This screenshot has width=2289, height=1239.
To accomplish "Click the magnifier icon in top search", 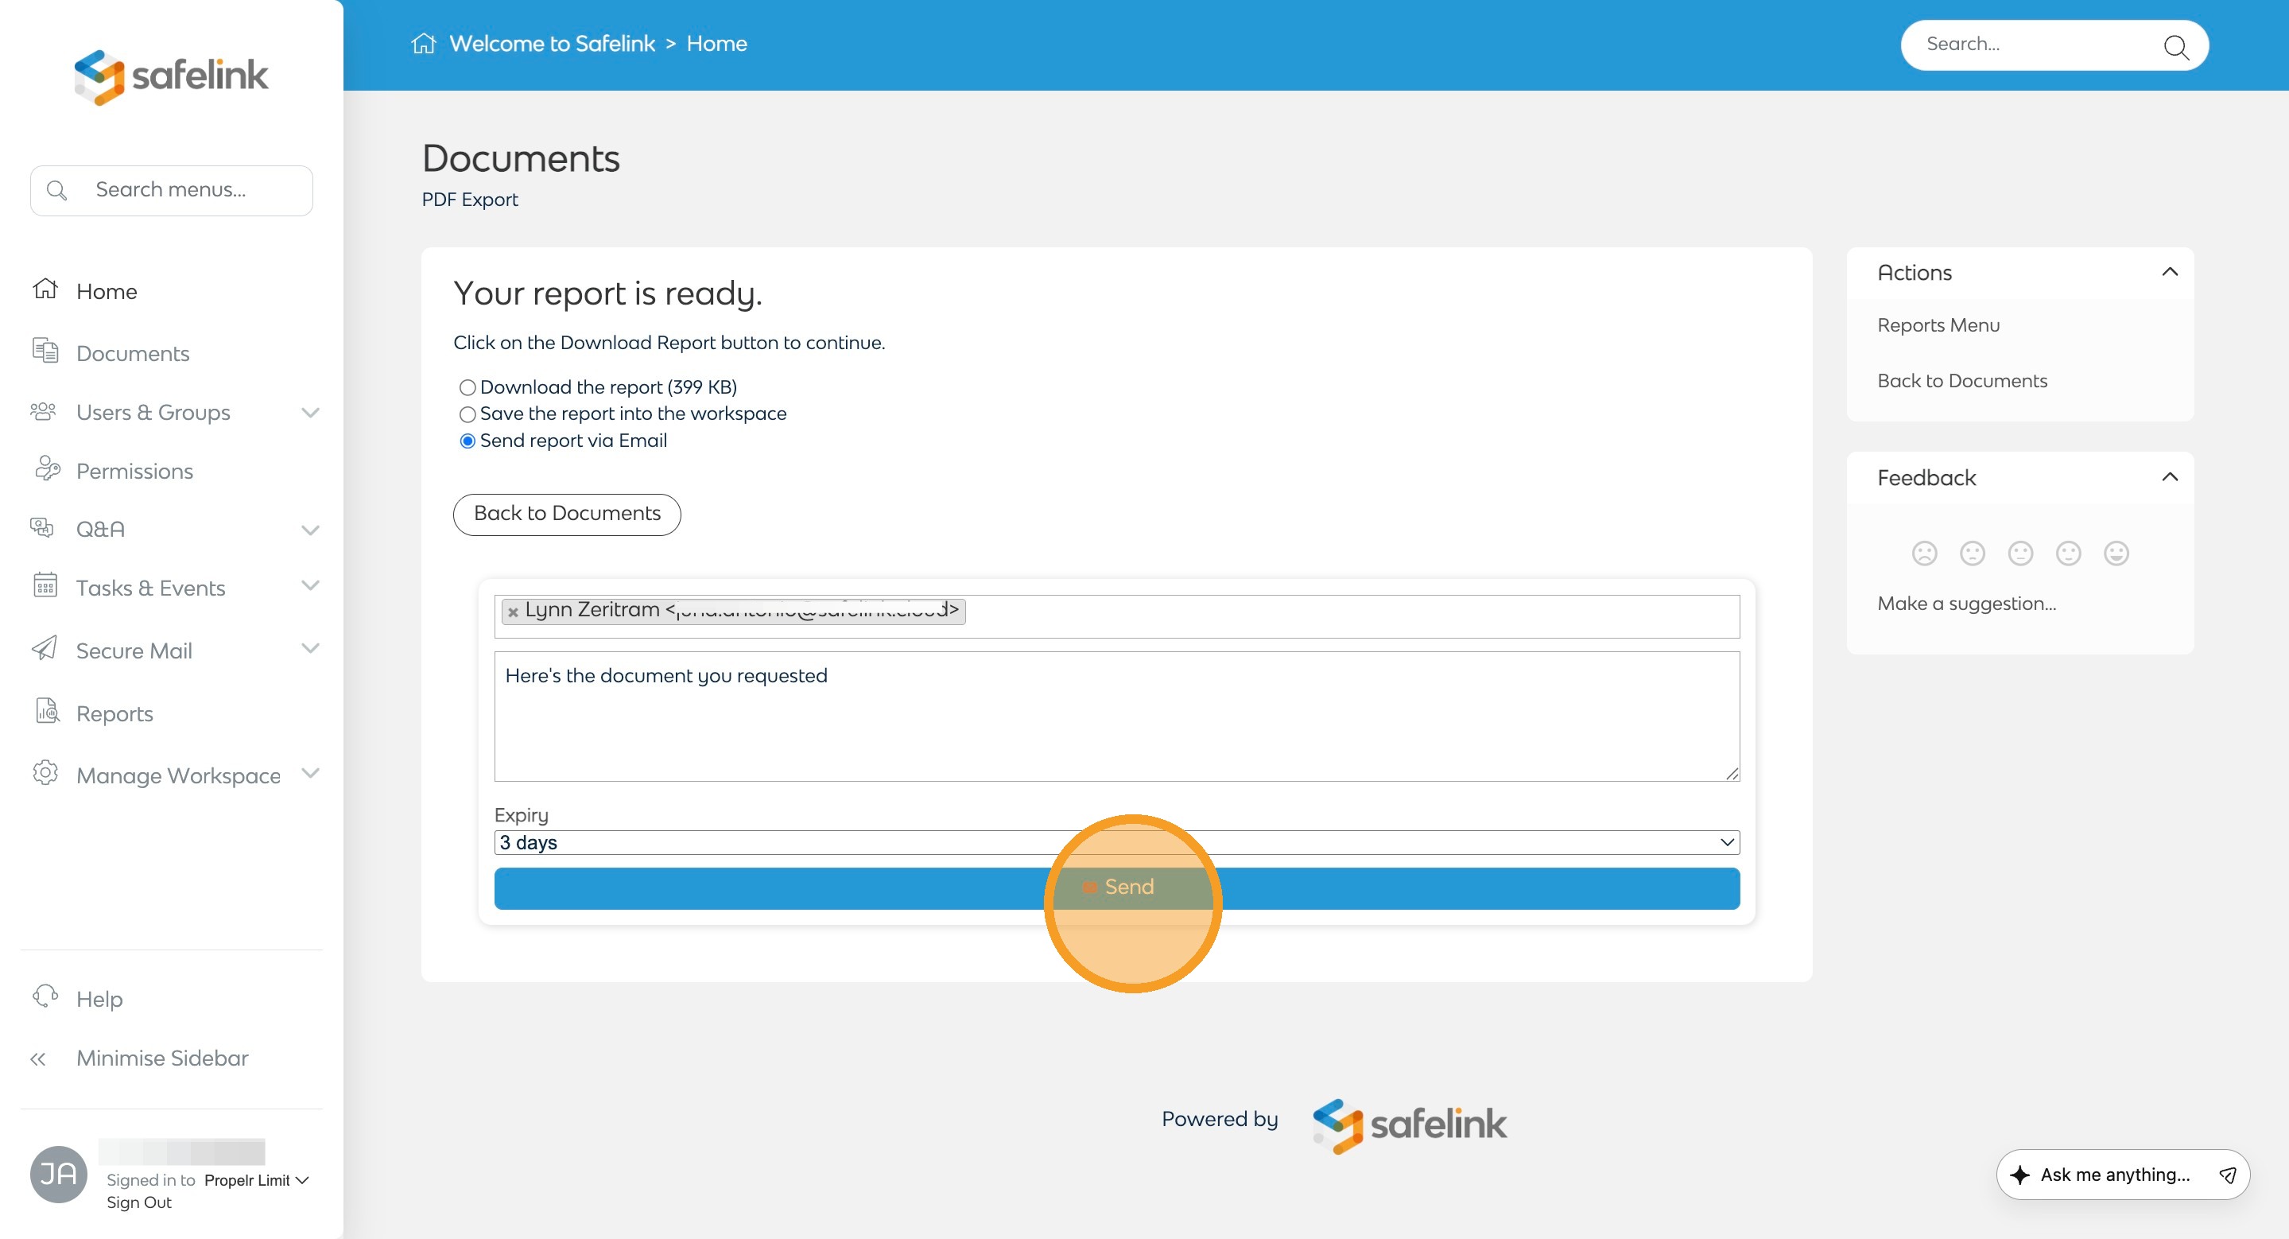I will point(2175,46).
